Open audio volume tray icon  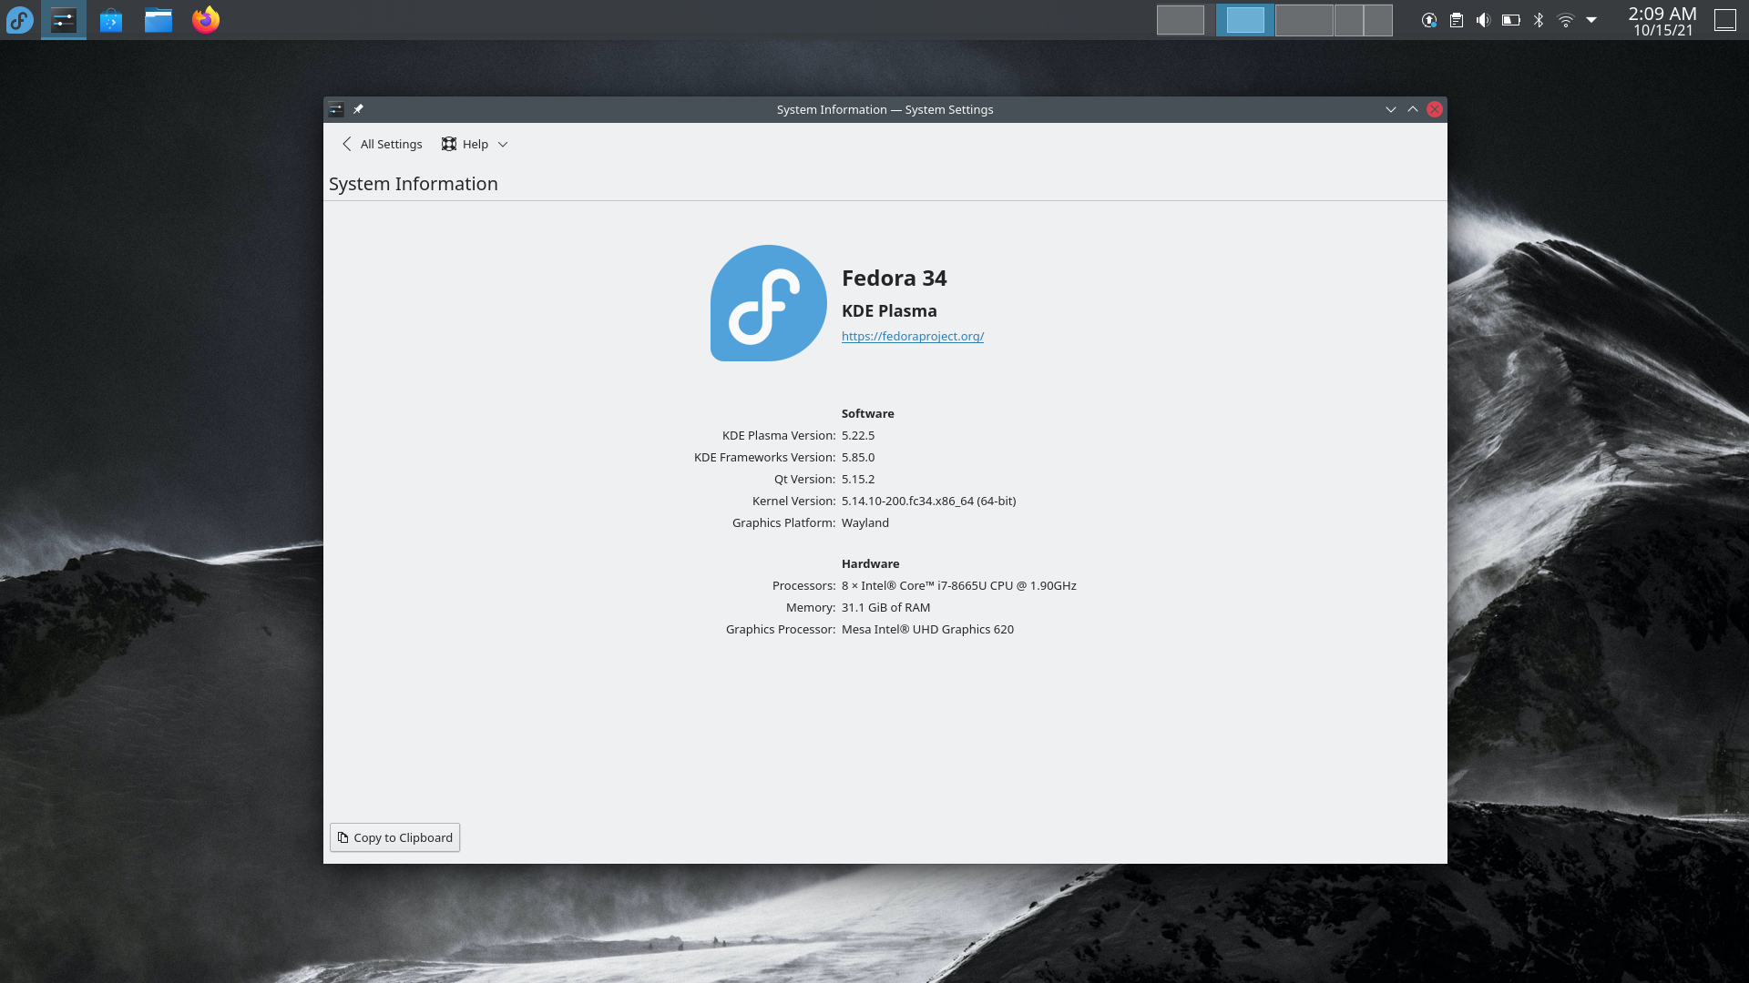point(1484,20)
